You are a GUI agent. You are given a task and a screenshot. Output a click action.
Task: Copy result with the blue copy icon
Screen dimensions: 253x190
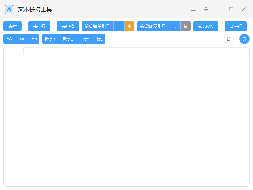(x=244, y=39)
